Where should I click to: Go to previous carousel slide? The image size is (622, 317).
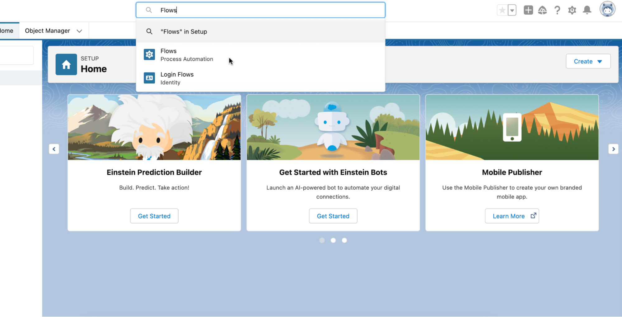click(54, 149)
